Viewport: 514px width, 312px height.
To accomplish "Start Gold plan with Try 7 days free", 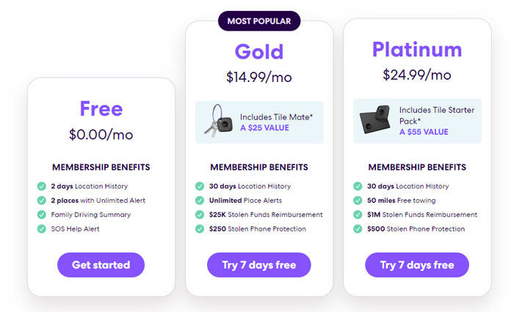I will (259, 265).
